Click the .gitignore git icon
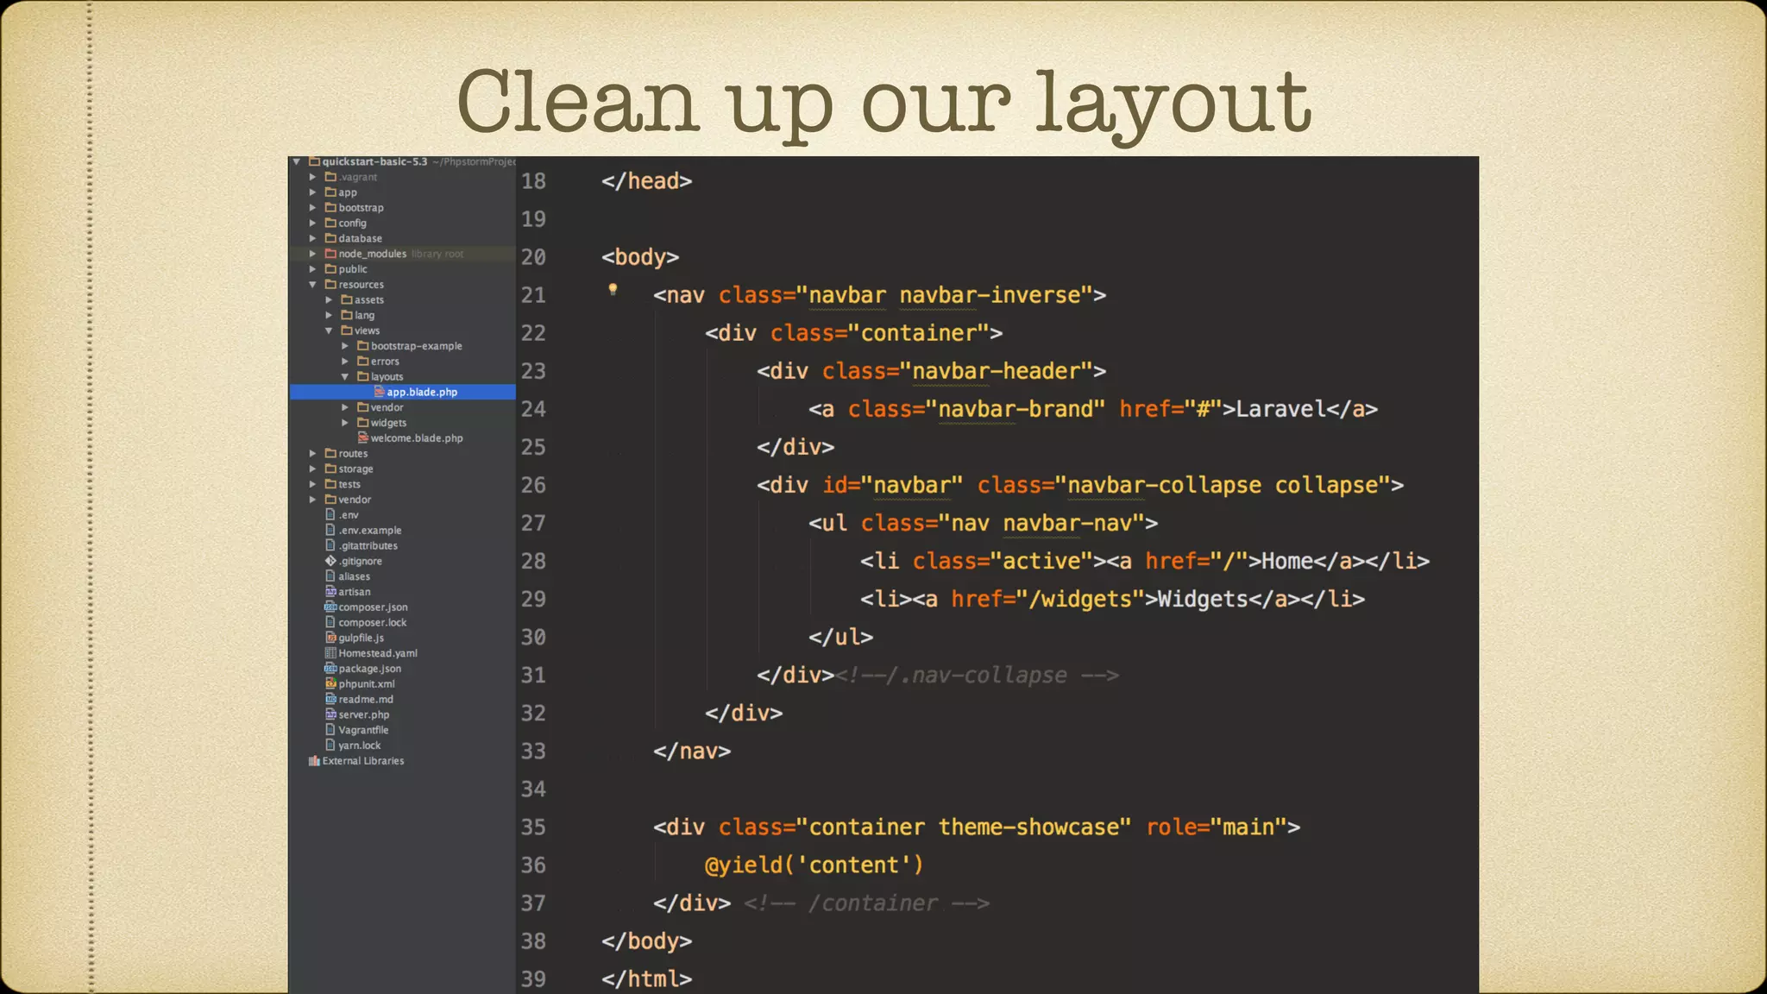Viewport: 1767px width, 994px height. coord(330,561)
